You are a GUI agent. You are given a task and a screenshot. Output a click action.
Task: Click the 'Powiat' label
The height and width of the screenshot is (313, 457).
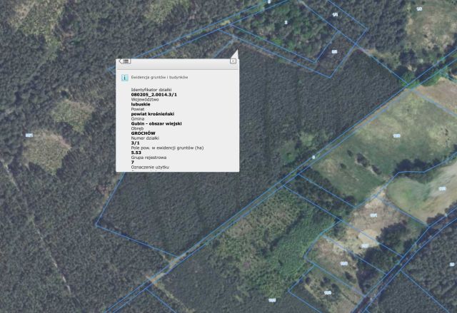[x=138, y=109]
